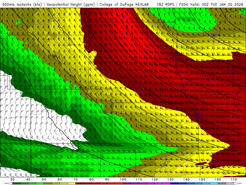The image size is (246, 185).
Task: Click the '18Z RDPS' model label
Action: (x=165, y=4)
